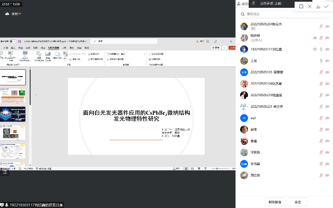Click the camera-off icon beside 杨旺林
Screen dimensions: 333x208
327,38
